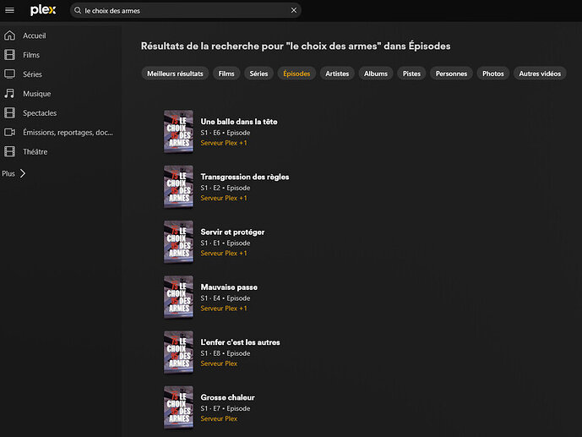Open poster for Mauvaise passe

click(178, 297)
